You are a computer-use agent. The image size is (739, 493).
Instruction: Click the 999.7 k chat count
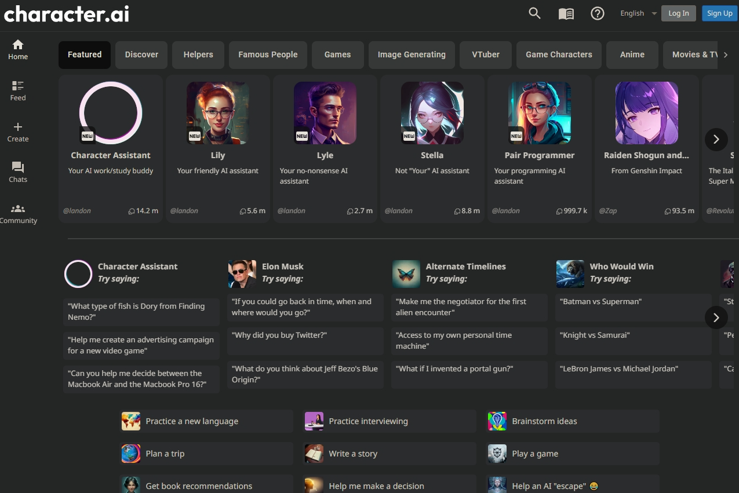[x=571, y=211]
